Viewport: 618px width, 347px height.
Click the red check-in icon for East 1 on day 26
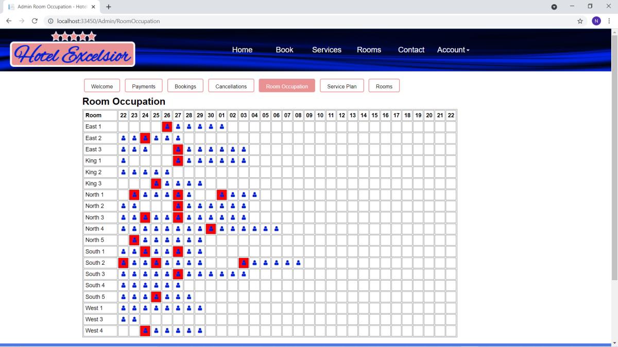click(x=167, y=126)
